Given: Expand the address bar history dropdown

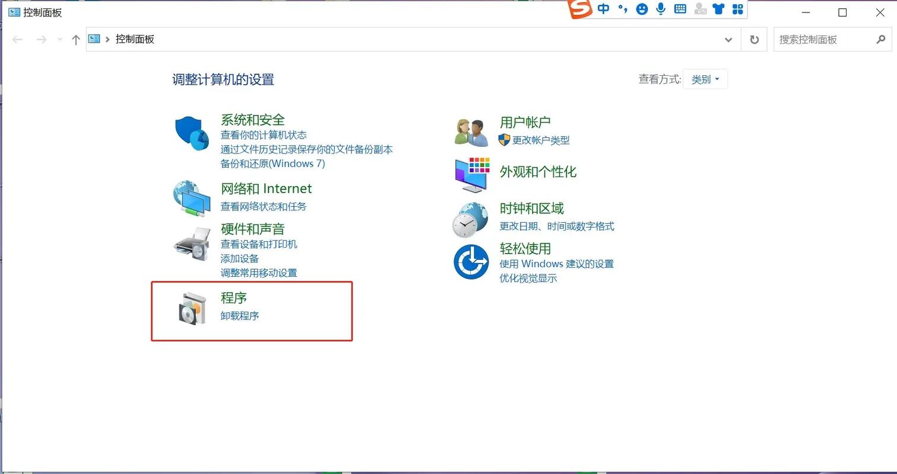Looking at the screenshot, I should 728,39.
